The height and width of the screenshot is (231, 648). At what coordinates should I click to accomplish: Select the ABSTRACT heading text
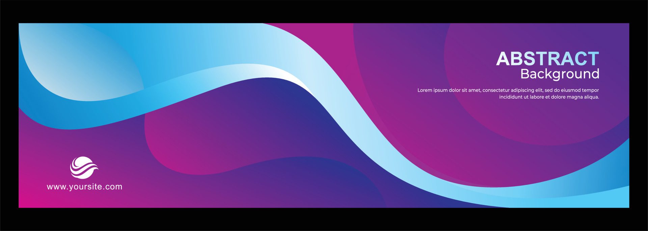(547, 59)
